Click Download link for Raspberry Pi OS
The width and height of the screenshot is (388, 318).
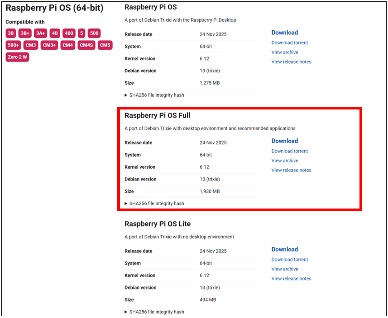285,33
